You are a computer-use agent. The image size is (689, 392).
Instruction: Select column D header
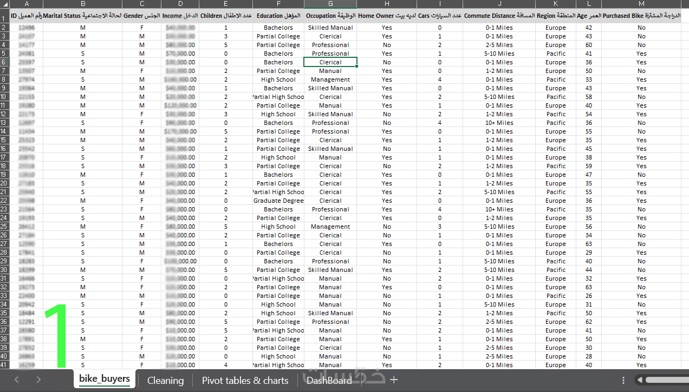180,4
